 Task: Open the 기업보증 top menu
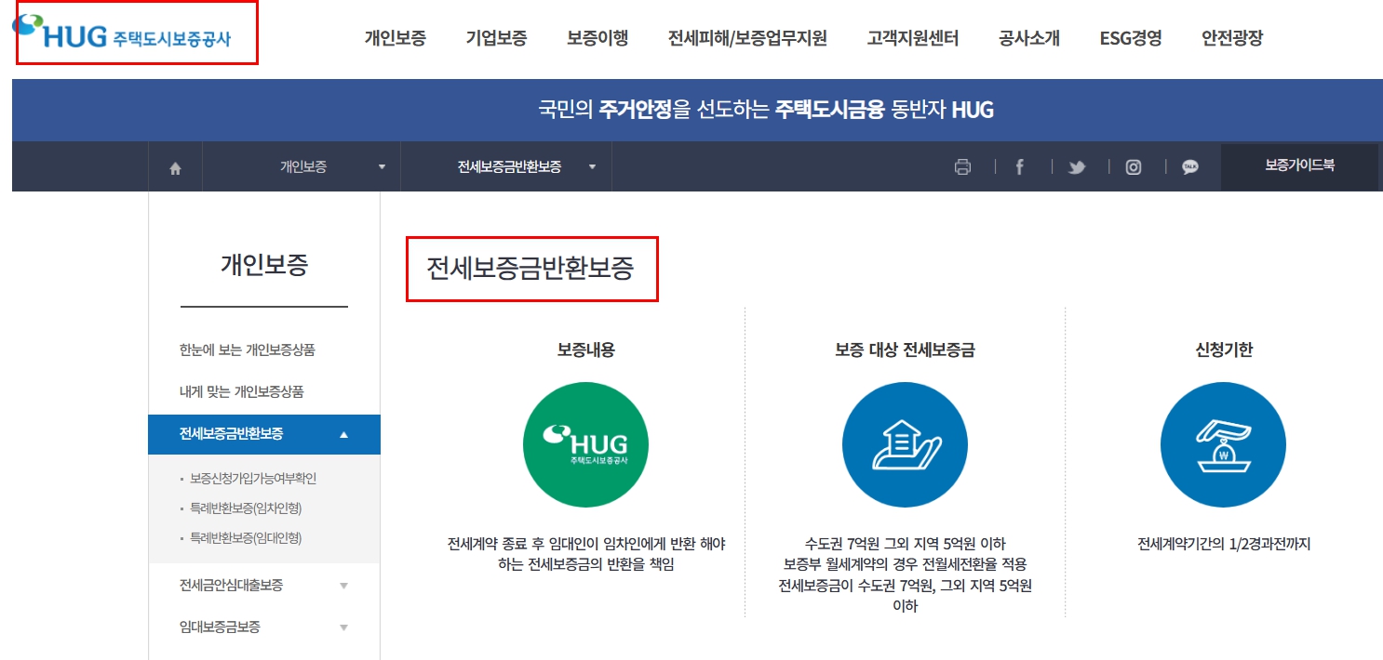click(496, 38)
